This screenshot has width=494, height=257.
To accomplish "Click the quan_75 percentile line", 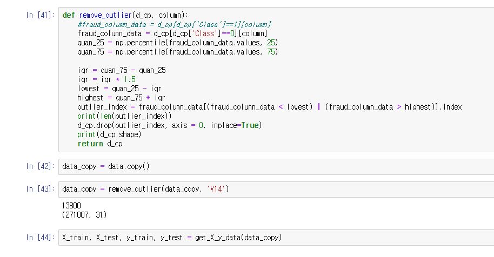I will pos(178,52).
